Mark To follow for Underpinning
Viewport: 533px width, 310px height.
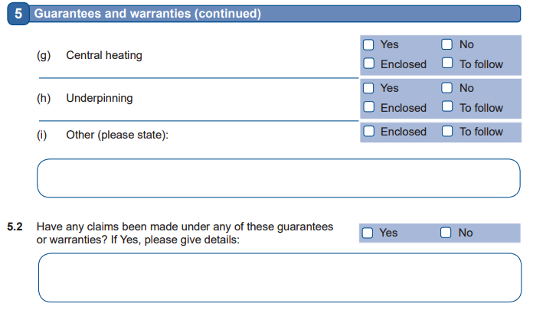coord(447,107)
